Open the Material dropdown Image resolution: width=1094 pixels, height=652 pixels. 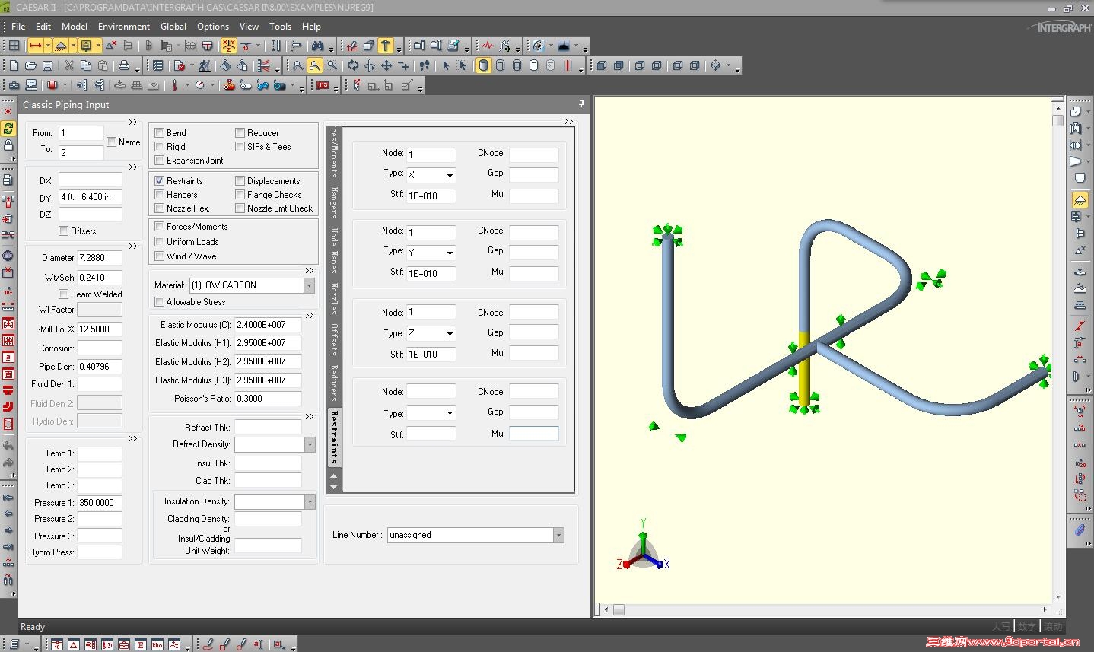[x=309, y=286]
